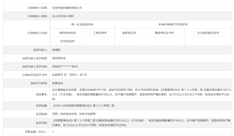Click the label 法定代表人
The width and height of the screenshot is (234, 136).
click(40, 50)
